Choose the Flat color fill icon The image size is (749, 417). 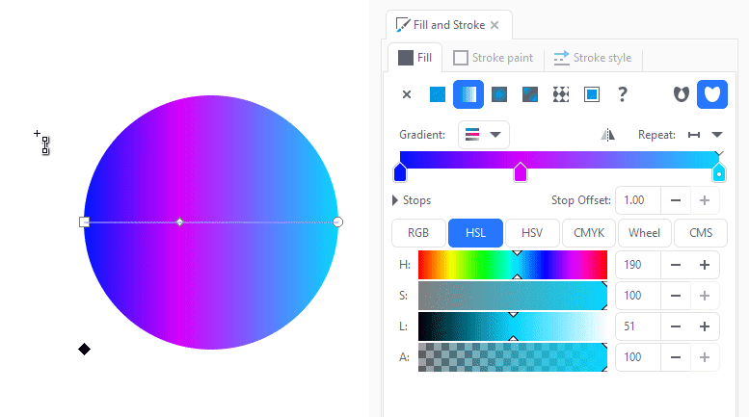coord(437,94)
